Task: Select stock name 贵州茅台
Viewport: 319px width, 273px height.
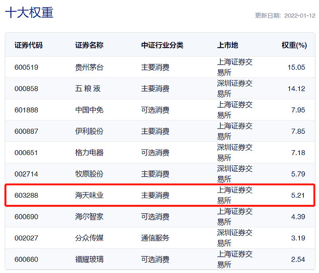Action: point(89,67)
